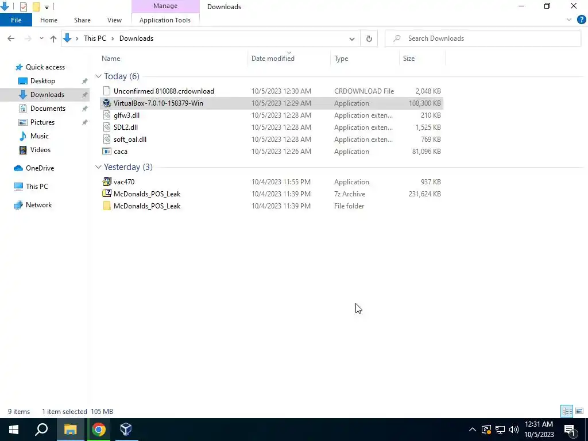Open the Windows Start menu
The height and width of the screenshot is (441, 588).
click(x=14, y=430)
